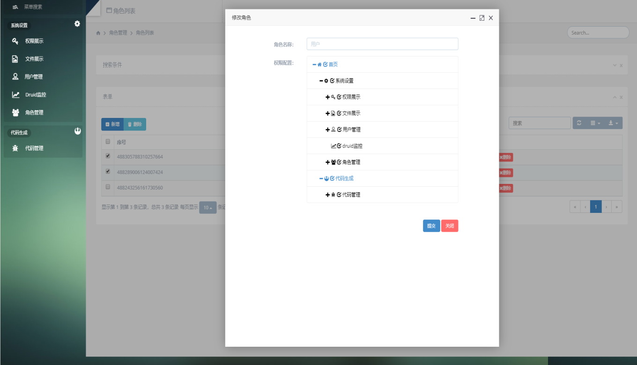Image resolution: width=637 pixels, height=365 pixels.
Task: Click the key icon in 权限展示 tree node
Action: point(333,97)
